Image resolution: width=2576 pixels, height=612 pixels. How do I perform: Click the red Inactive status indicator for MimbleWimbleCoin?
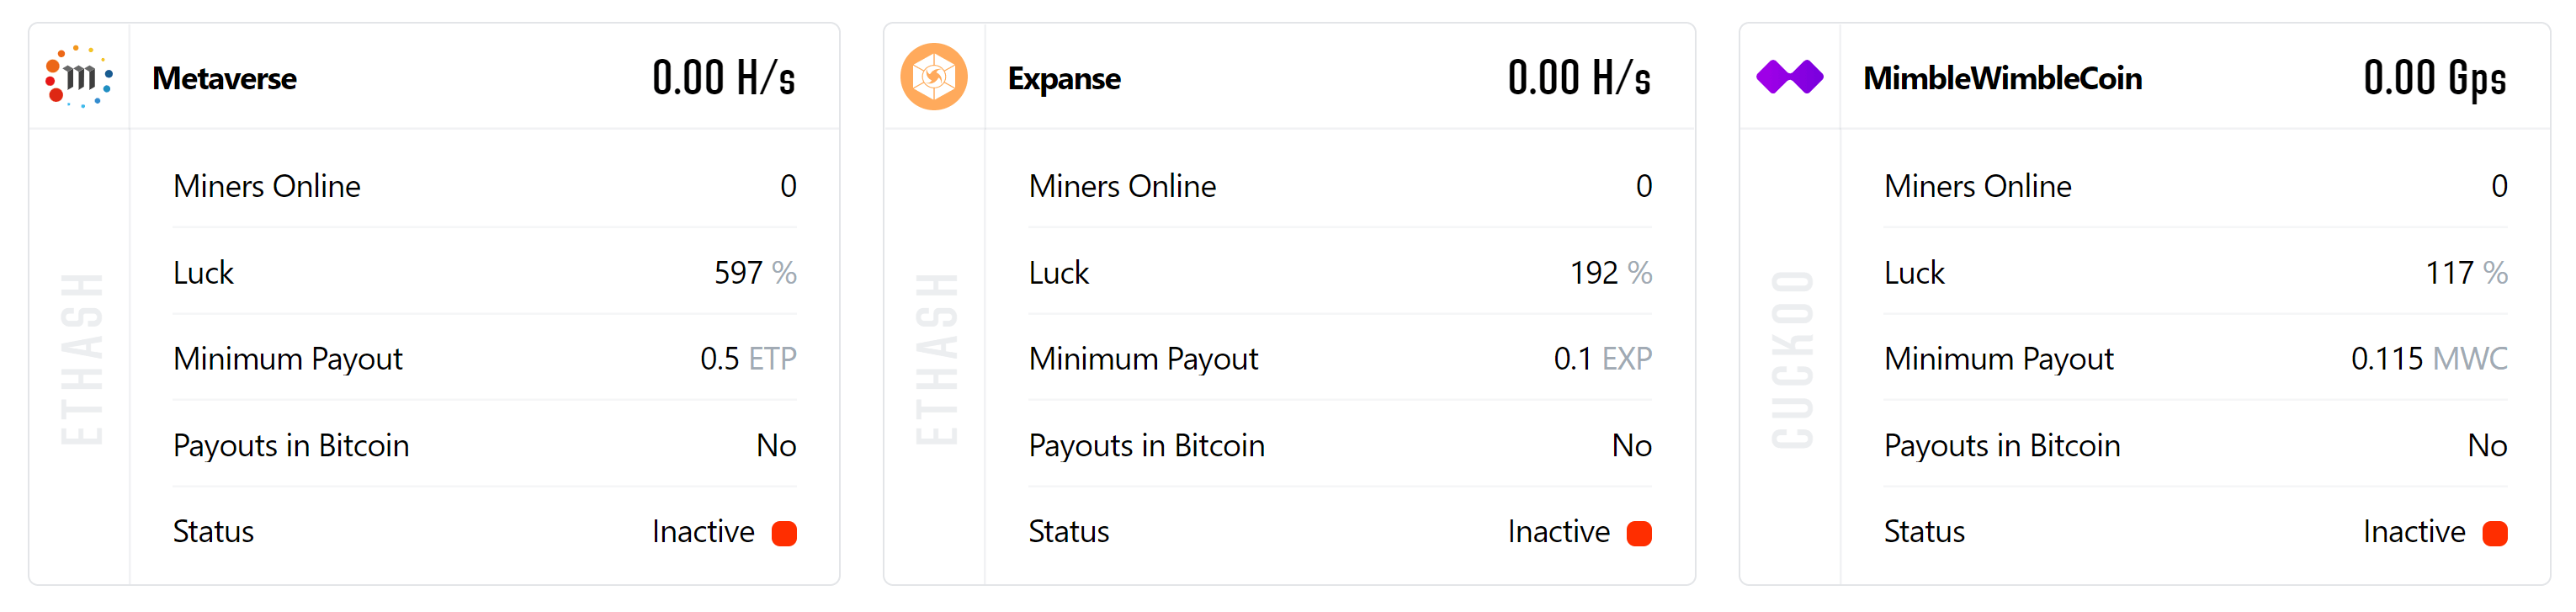[x=2496, y=532]
